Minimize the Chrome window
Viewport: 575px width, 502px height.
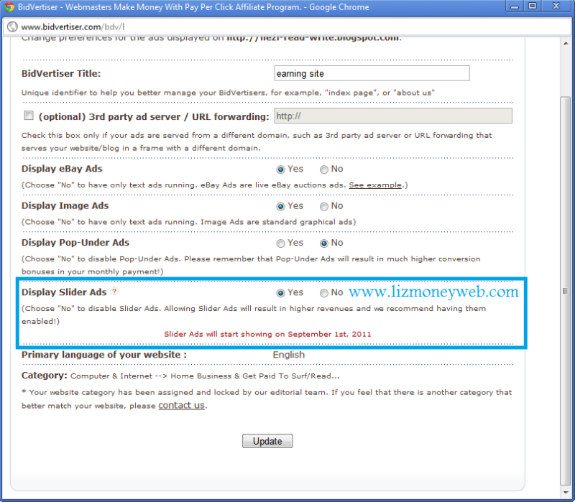coord(514,6)
